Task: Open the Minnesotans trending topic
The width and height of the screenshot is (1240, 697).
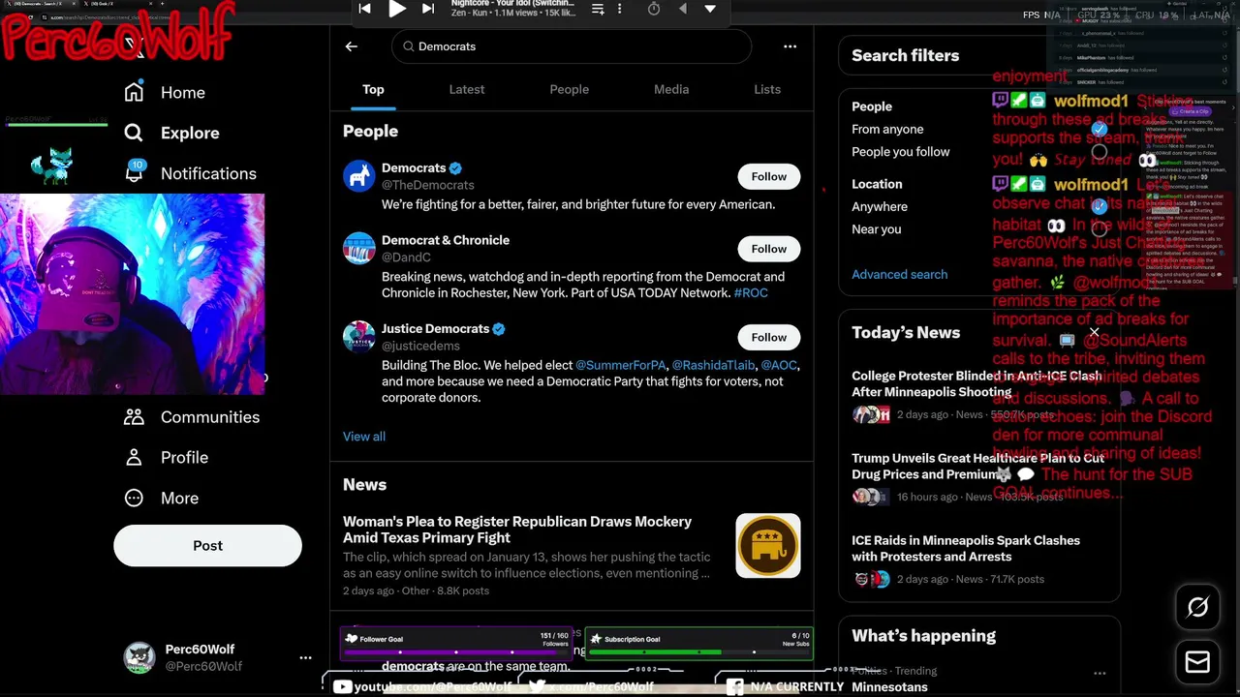Action: (889, 687)
